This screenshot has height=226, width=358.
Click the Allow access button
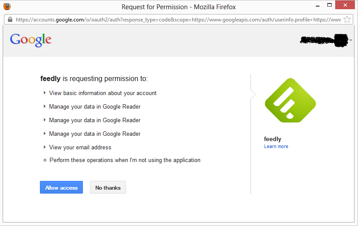[61, 187]
